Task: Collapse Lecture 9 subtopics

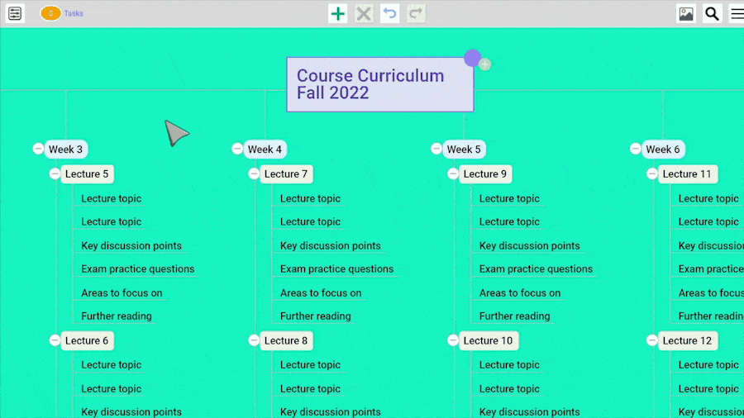Action: tap(453, 173)
